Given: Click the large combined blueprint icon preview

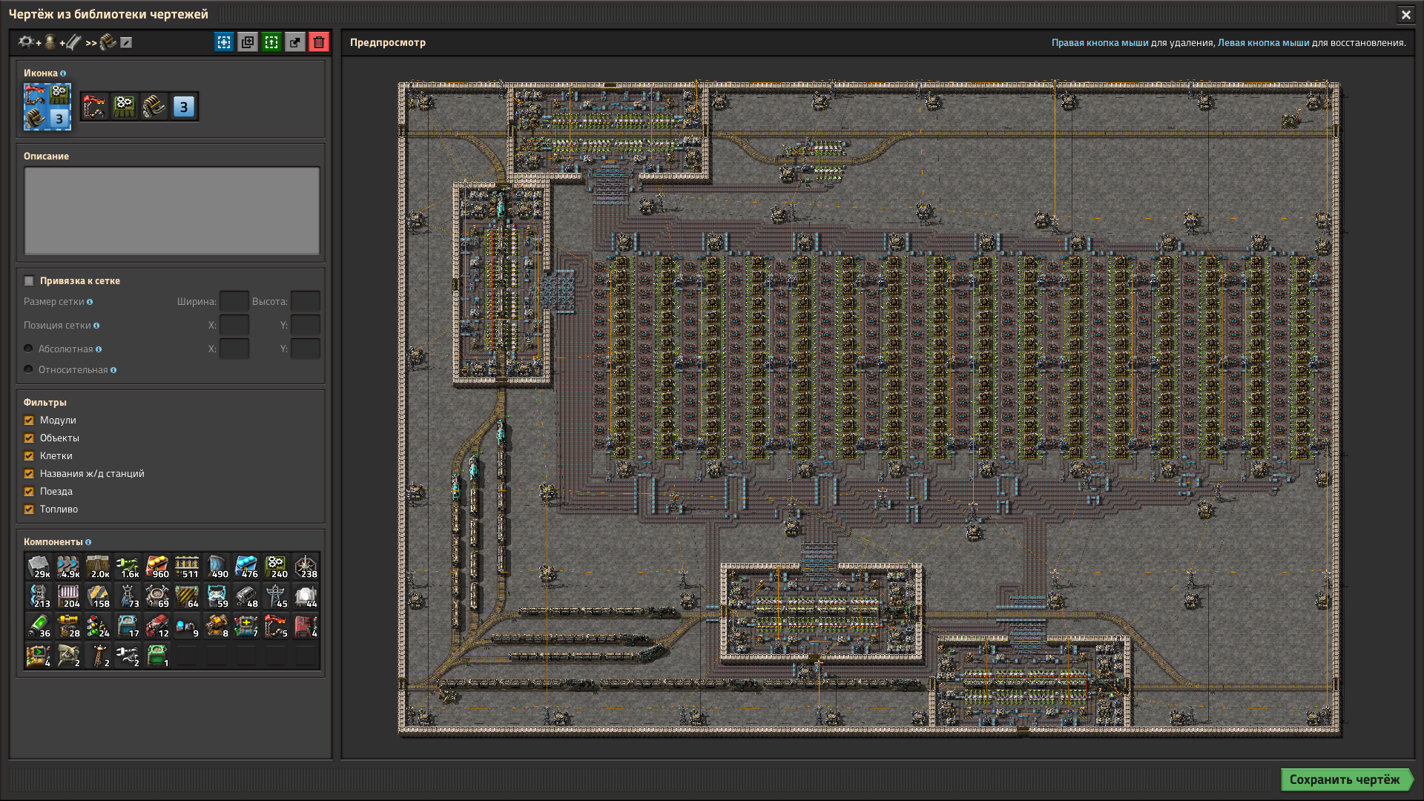Looking at the screenshot, I should tap(47, 106).
